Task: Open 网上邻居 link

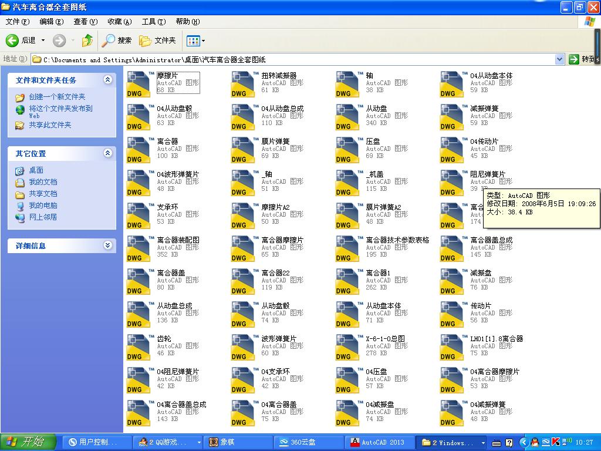Action: coord(43,217)
